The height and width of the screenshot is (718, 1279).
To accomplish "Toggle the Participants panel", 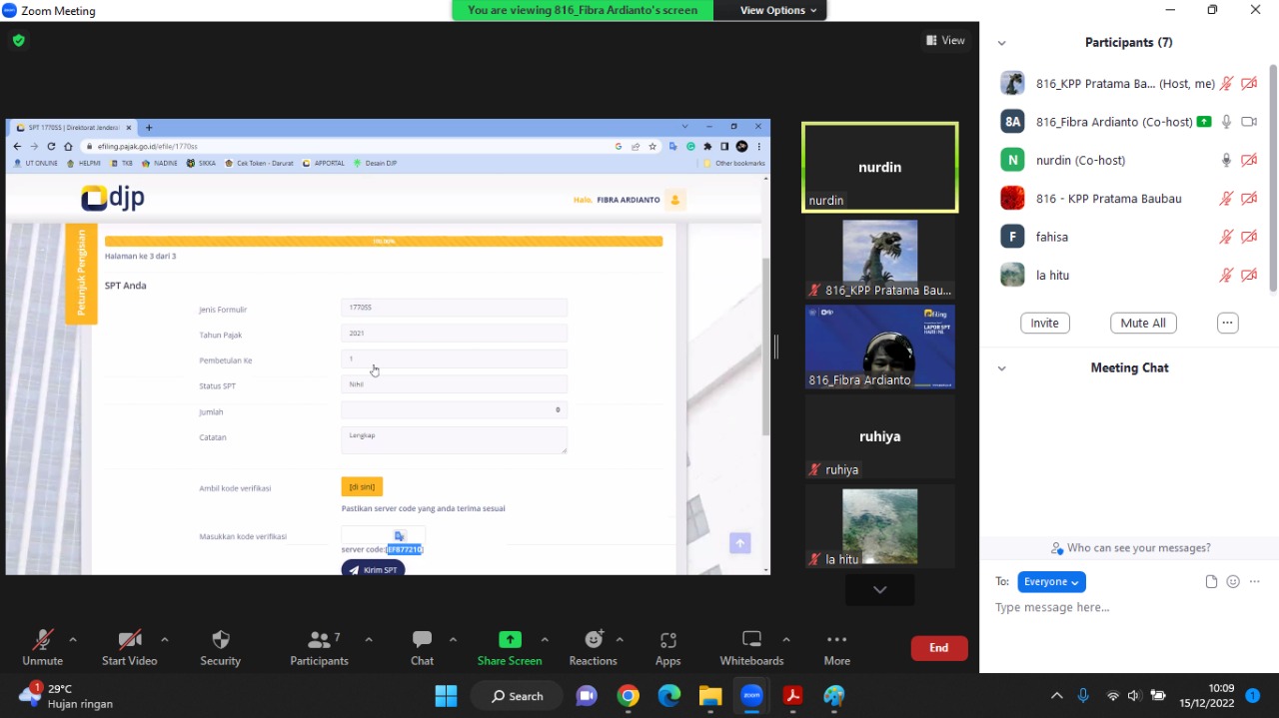I will tap(319, 640).
